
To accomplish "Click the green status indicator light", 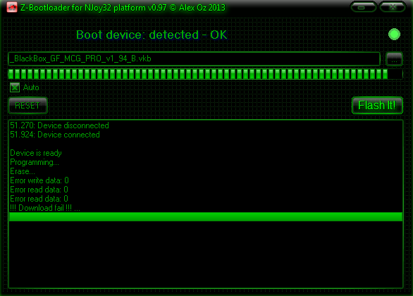I will [x=394, y=35].
